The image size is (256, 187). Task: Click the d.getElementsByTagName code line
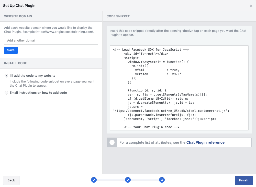(x=167, y=95)
